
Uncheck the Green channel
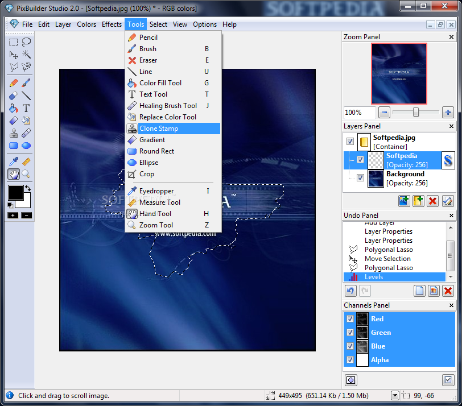tap(350, 333)
